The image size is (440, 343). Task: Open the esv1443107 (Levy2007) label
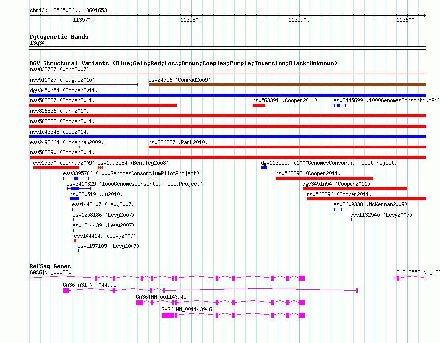103,204
